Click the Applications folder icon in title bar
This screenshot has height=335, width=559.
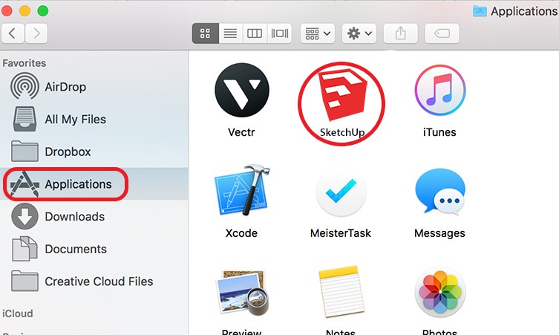tap(480, 11)
